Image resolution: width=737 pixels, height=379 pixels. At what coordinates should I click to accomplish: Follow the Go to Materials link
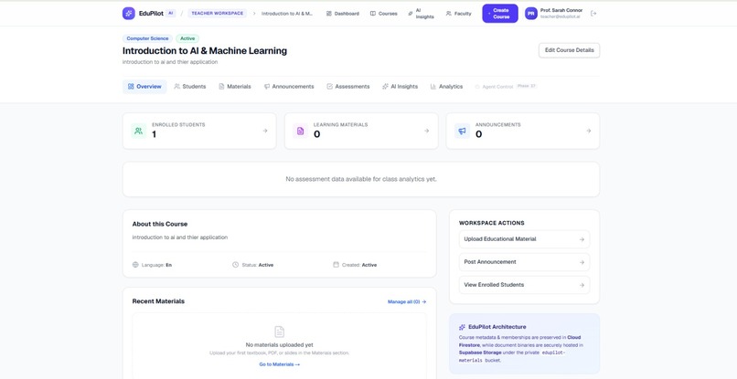279,364
